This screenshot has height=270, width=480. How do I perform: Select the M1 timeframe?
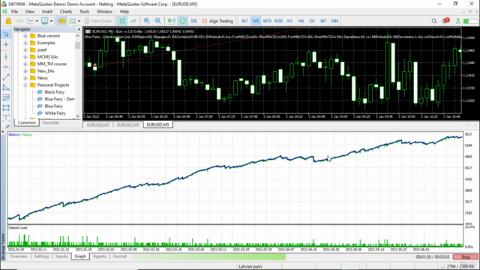(x=244, y=21)
